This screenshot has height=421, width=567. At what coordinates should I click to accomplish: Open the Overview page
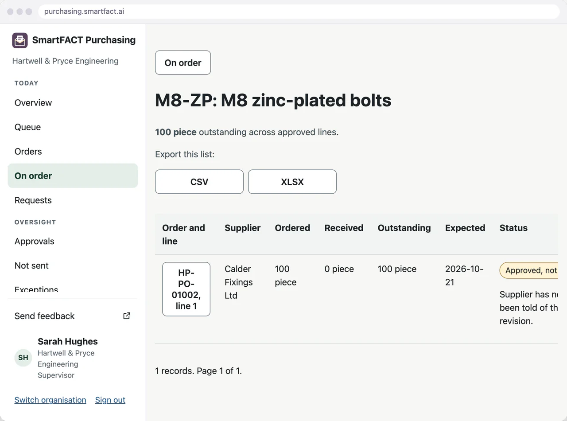(73, 103)
